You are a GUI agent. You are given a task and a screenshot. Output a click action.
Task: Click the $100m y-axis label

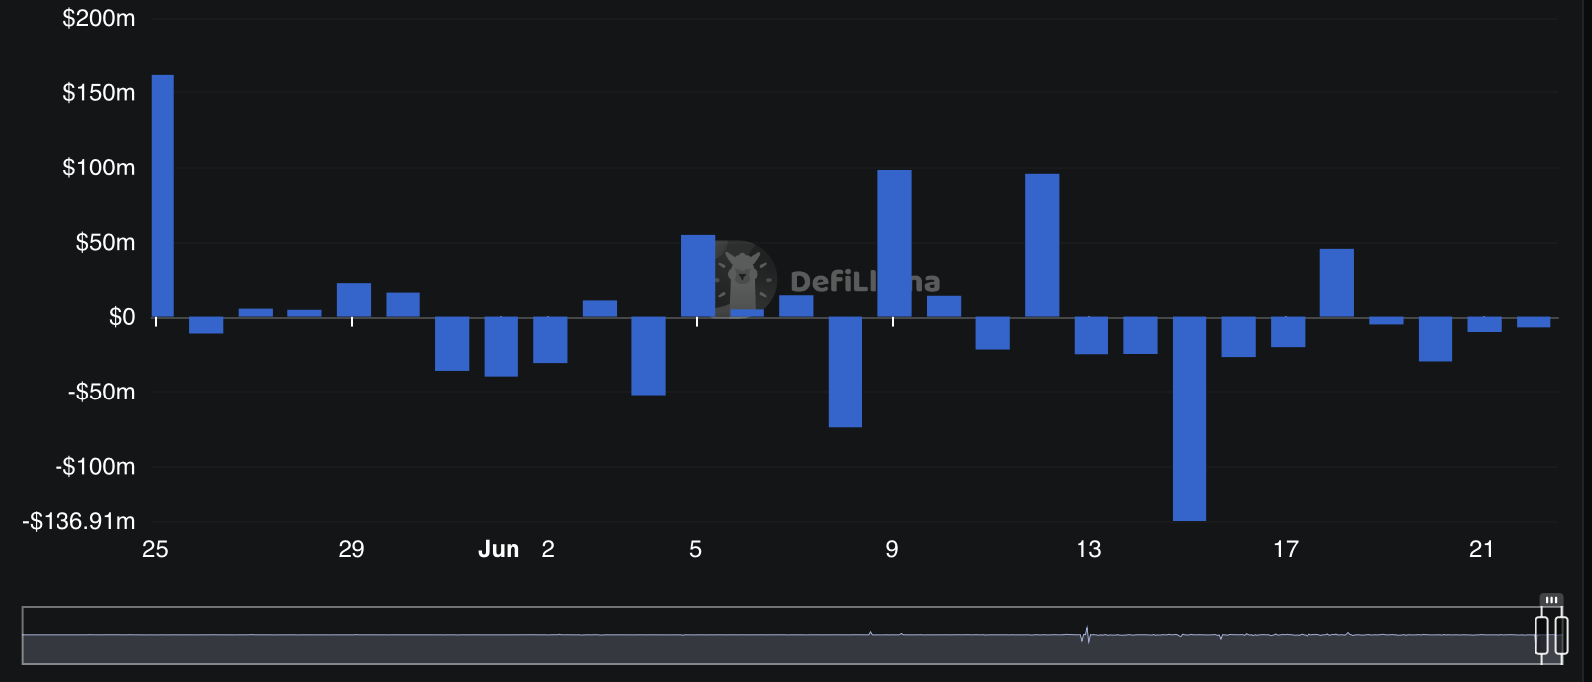[x=99, y=168]
